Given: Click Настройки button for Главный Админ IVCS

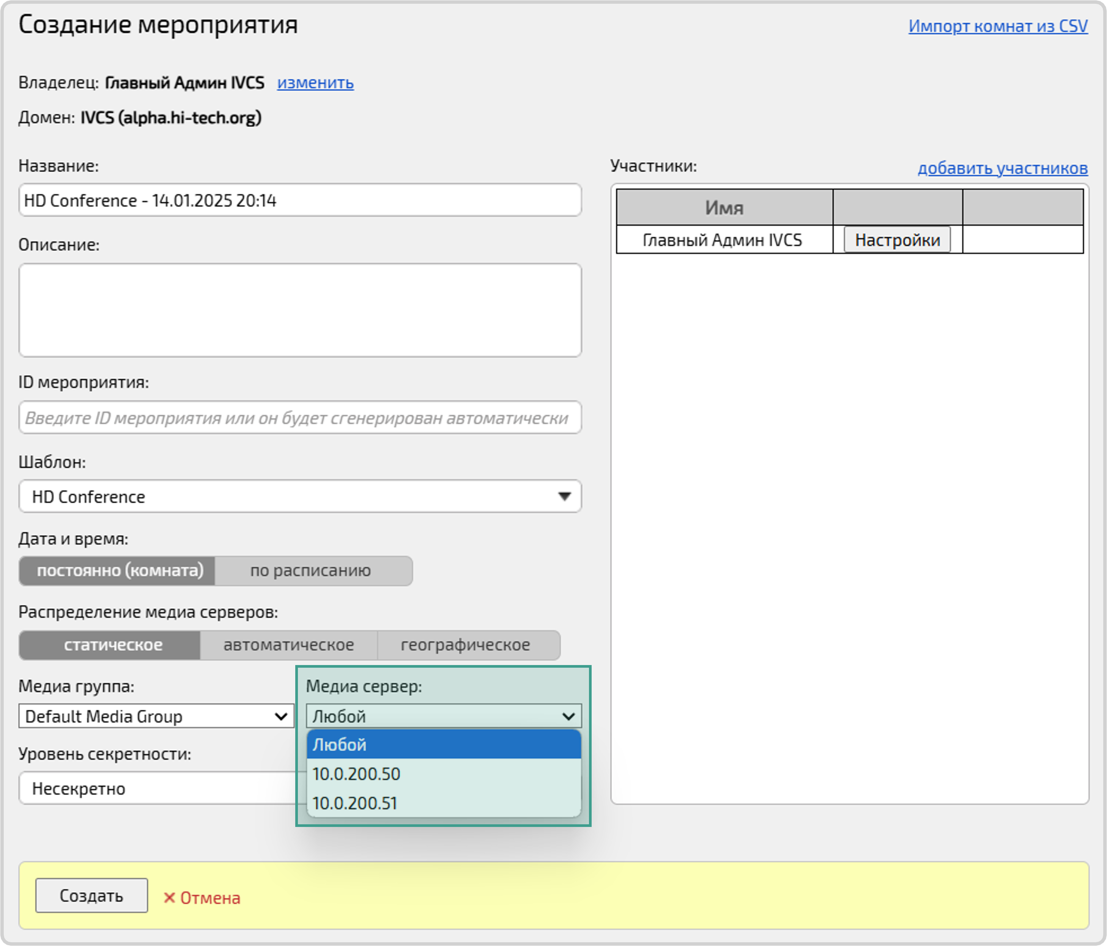Looking at the screenshot, I should click(x=897, y=240).
